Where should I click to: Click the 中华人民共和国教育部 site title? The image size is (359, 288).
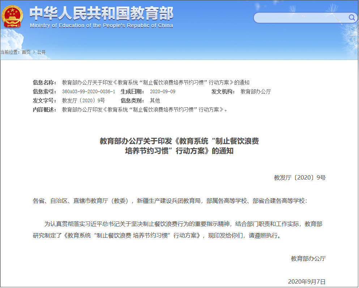tap(101, 13)
